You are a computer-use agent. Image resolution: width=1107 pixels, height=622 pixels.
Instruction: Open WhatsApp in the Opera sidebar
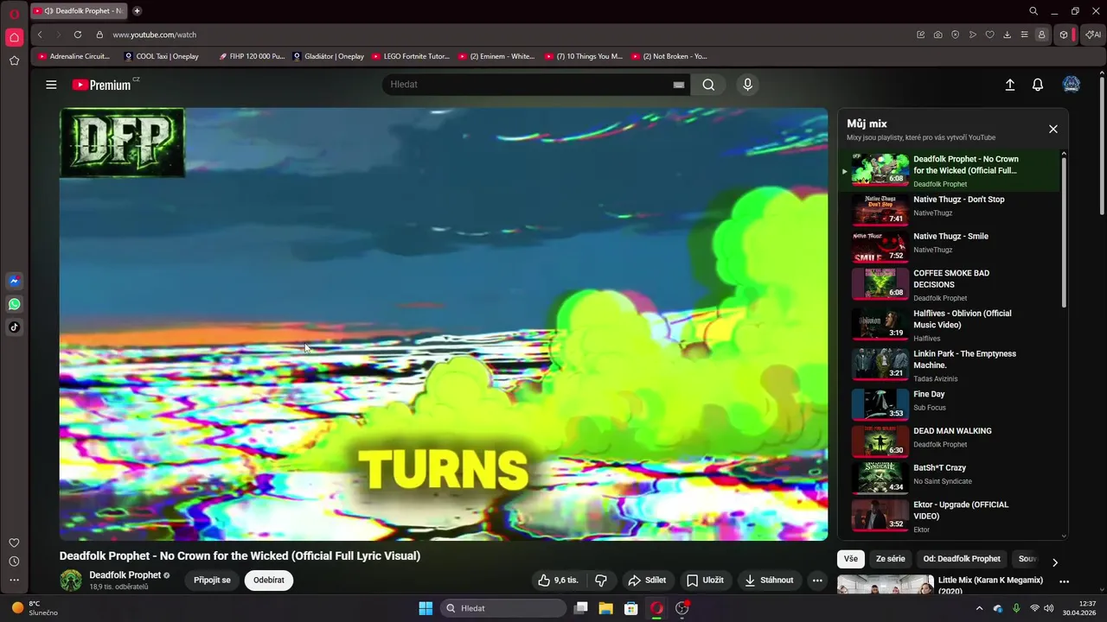pyautogui.click(x=14, y=304)
